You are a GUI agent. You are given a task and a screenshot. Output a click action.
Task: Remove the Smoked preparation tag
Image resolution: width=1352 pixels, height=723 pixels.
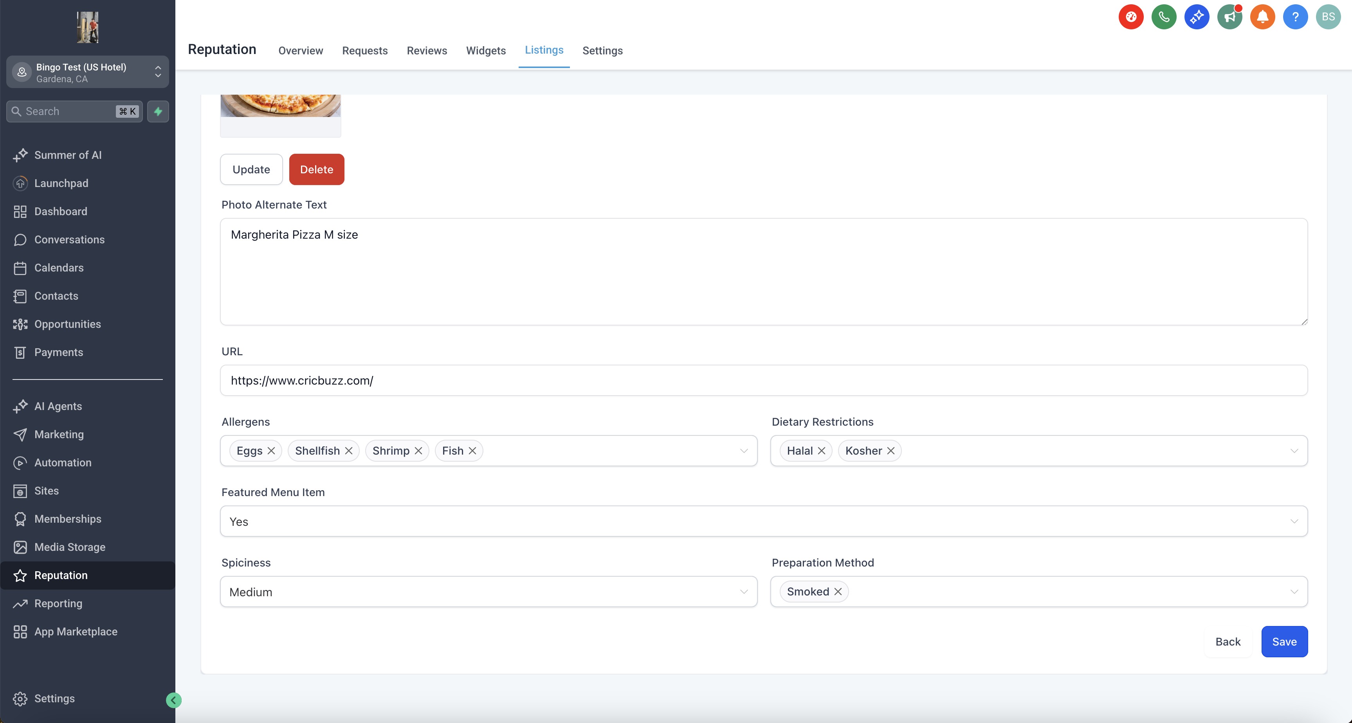(x=838, y=591)
